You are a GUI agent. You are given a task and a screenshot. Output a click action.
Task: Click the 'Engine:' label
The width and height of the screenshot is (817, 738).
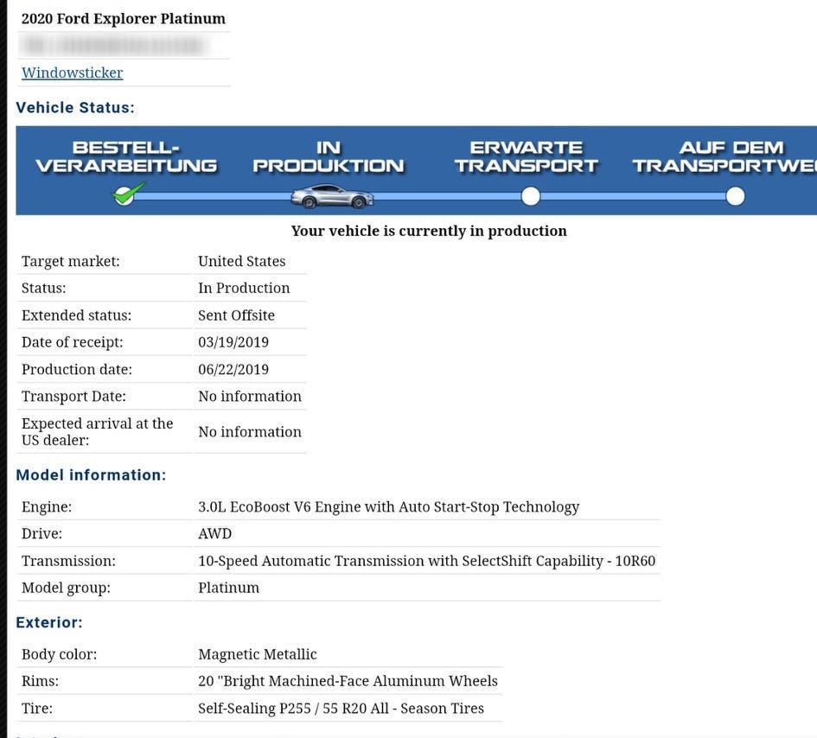[x=47, y=506]
